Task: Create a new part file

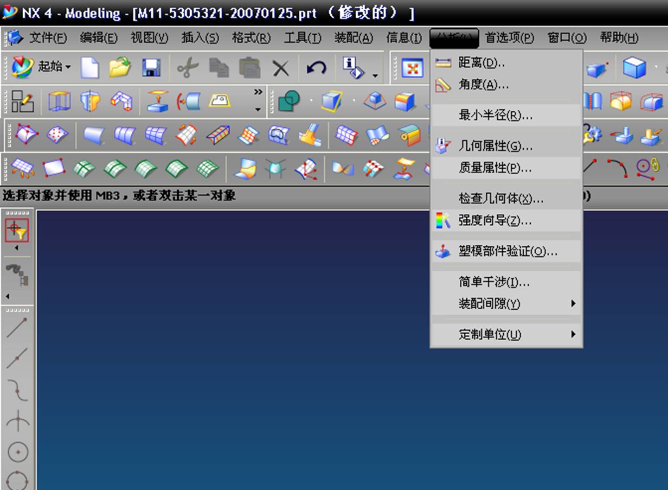Action: click(90, 67)
